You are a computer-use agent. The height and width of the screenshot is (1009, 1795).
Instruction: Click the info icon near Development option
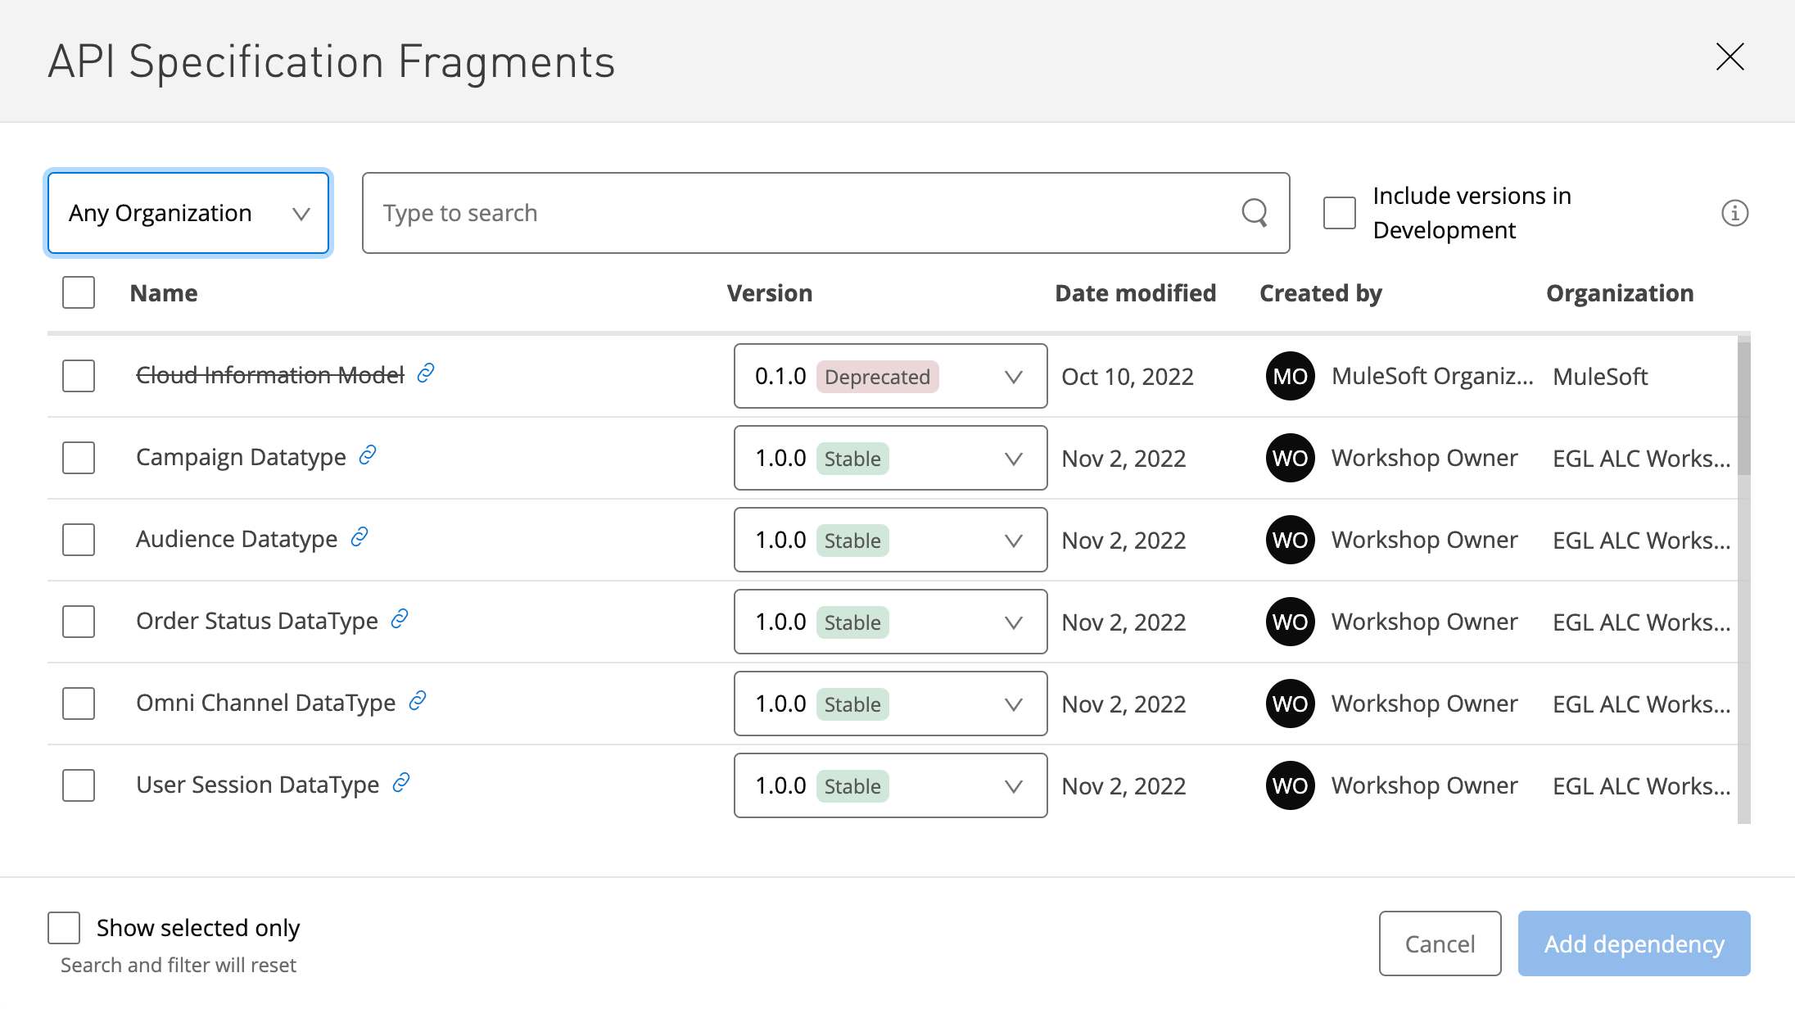coord(1734,213)
